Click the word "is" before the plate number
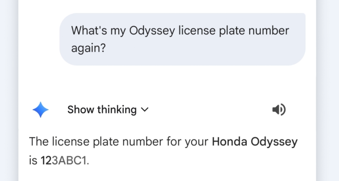Image resolution: width=339 pixels, height=181 pixels. pyautogui.click(x=33, y=160)
